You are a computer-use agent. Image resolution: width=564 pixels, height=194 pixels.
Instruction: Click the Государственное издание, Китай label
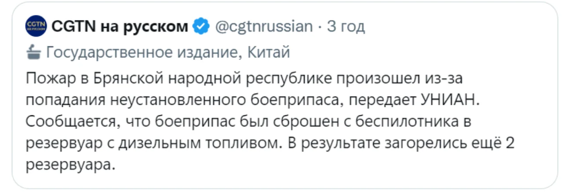pyautogui.click(x=168, y=53)
